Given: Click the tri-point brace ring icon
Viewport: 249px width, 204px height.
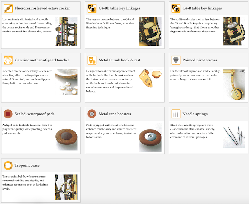Looking at the screenshot, I should (8, 165).
